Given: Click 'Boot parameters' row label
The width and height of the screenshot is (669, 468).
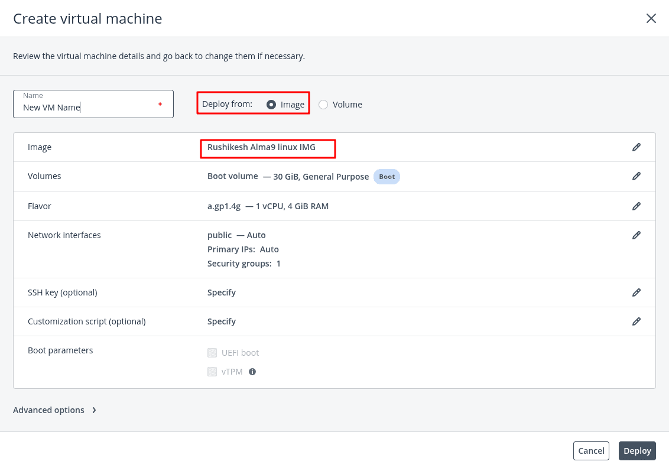Looking at the screenshot, I should [60, 350].
